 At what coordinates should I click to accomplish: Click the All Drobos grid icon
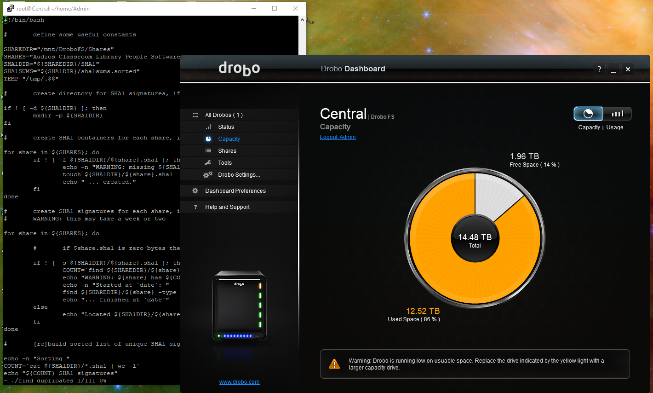pyautogui.click(x=195, y=115)
